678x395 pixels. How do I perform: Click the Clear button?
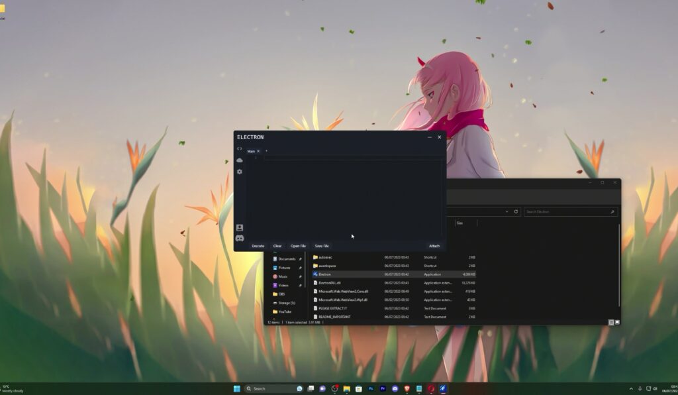pyautogui.click(x=277, y=246)
